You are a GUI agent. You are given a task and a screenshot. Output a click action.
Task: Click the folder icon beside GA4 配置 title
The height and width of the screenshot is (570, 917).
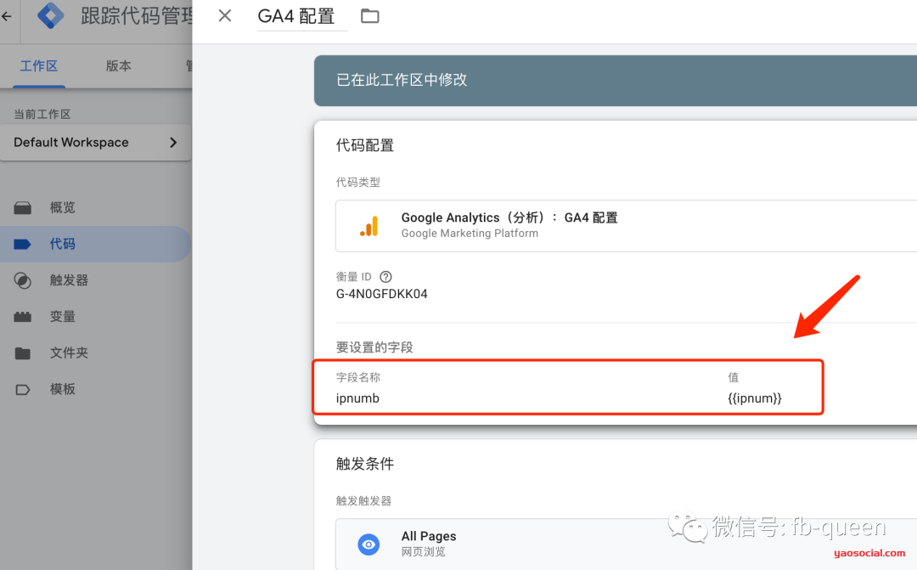point(369,15)
